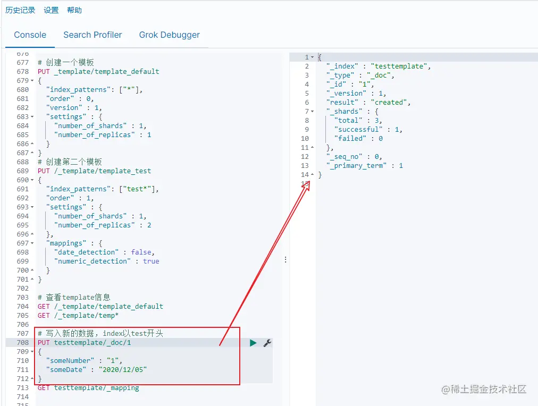
Task: Click the GET testtemplate/_mapping line
Action: pos(89,388)
